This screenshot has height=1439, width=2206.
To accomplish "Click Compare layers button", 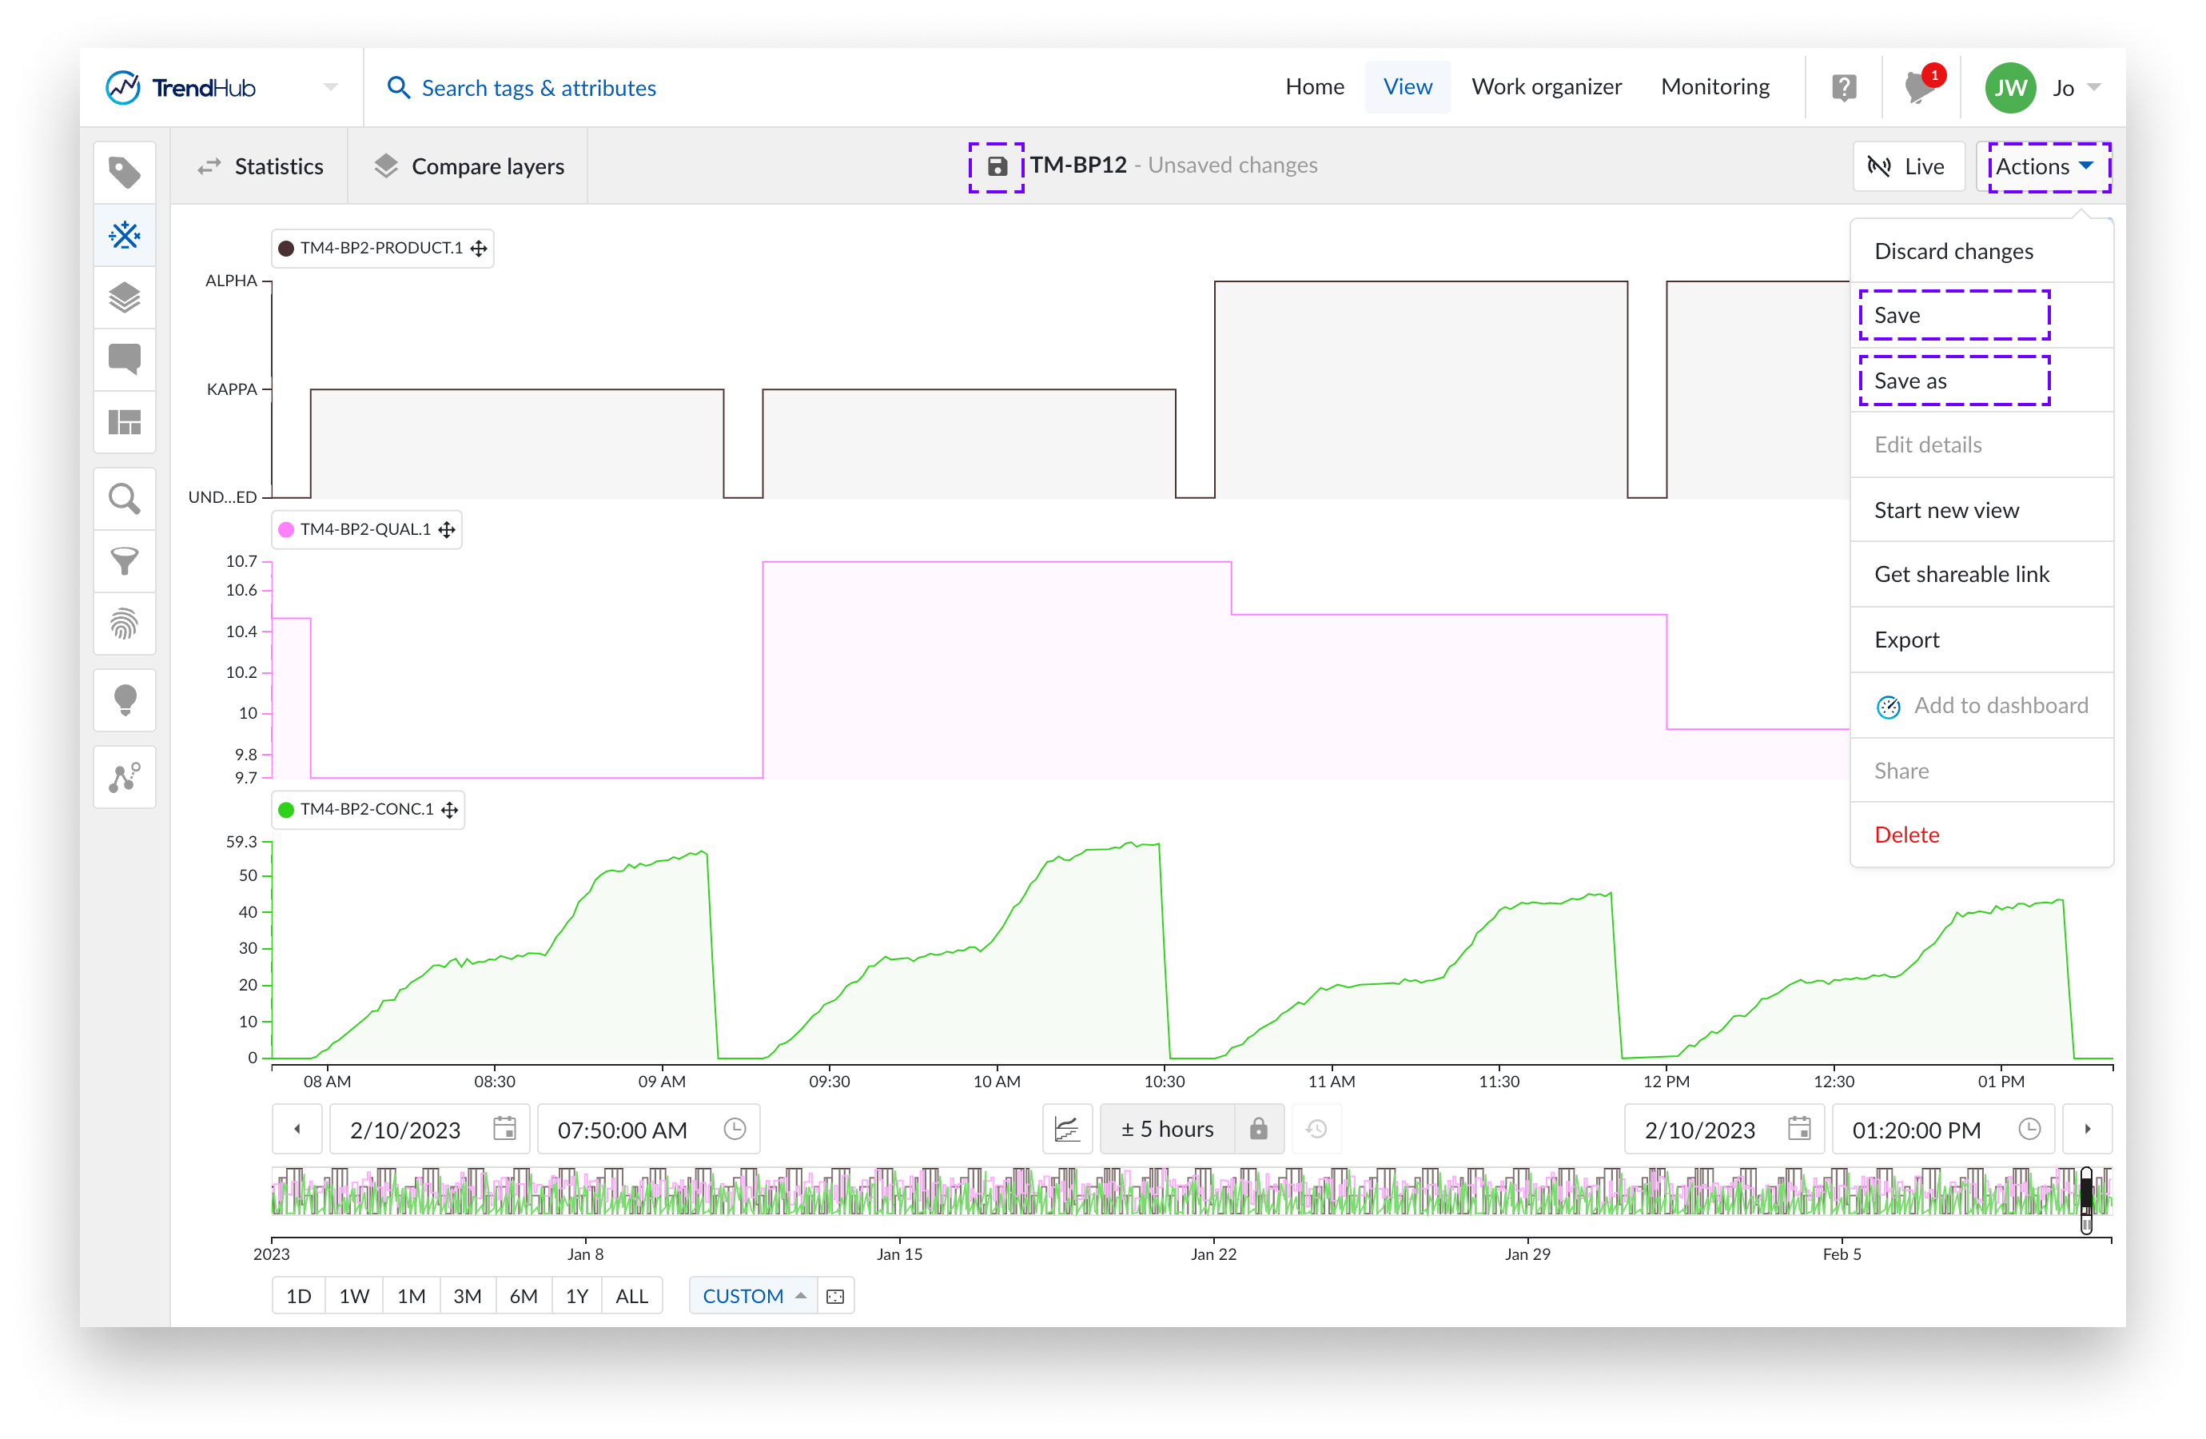I will click(x=469, y=167).
